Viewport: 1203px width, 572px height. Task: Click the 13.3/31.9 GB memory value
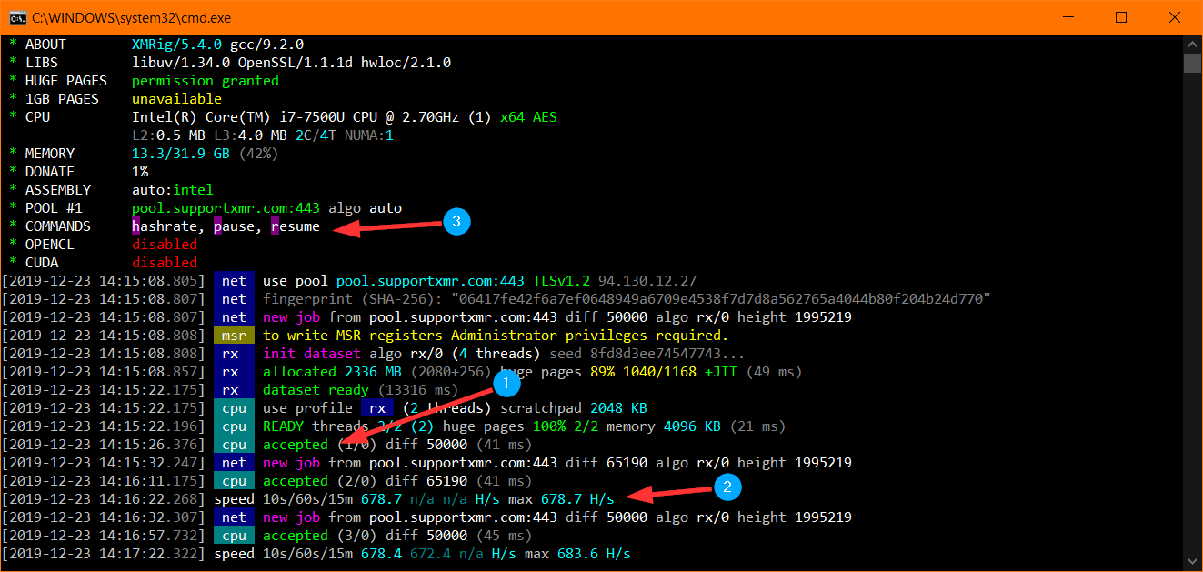(181, 153)
